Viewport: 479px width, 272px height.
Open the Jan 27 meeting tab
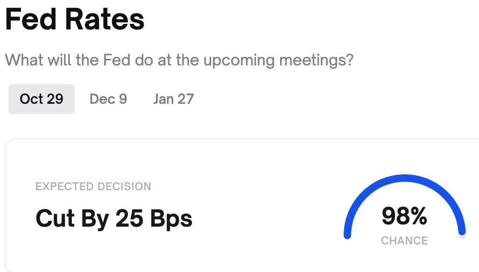(x=173, y=99)
